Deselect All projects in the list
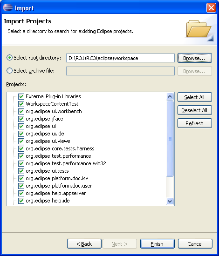This screenshot has height=256, width=219. click(195, 110)
